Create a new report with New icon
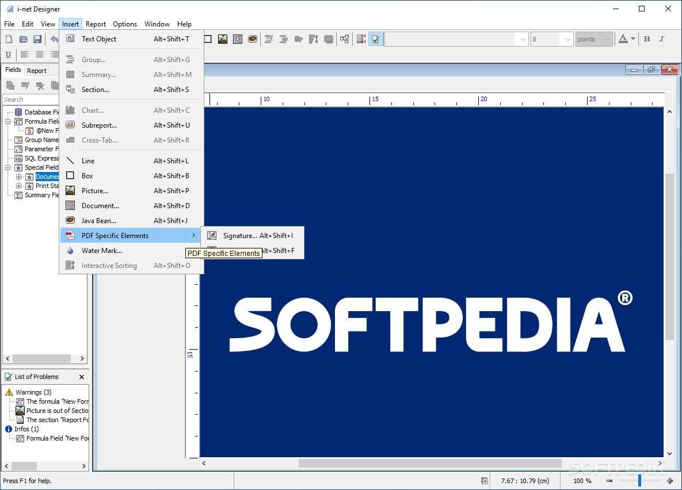The image size is (682, 490). click(9, 39)
